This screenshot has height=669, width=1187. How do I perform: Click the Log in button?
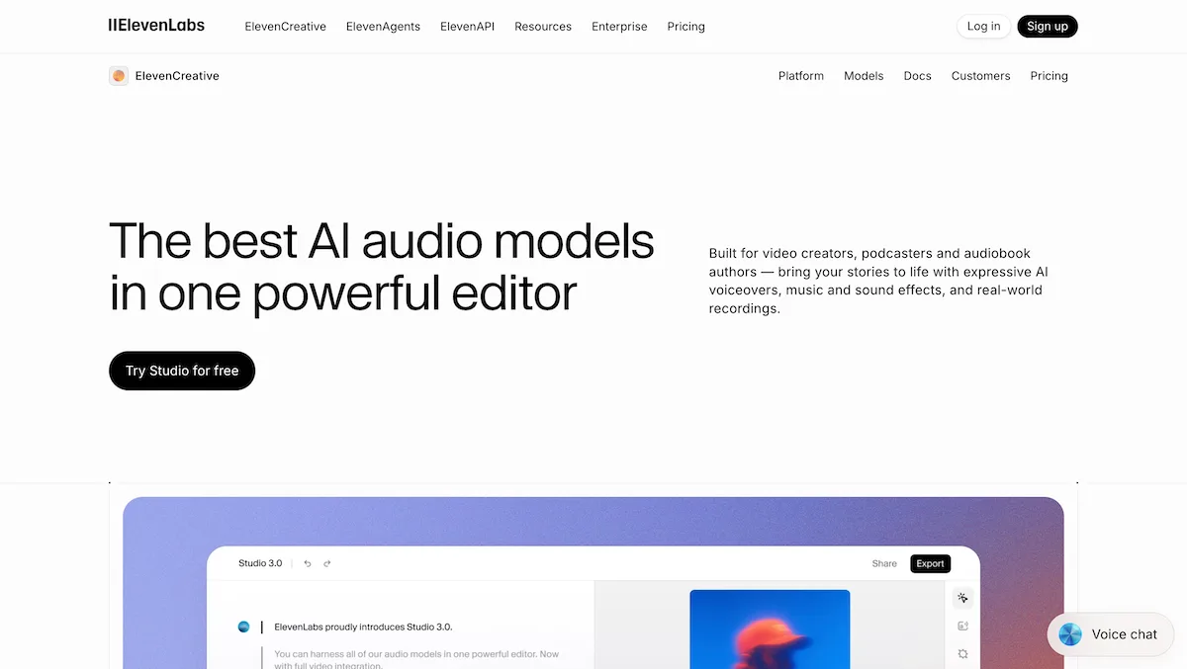[x=983, y=27]
